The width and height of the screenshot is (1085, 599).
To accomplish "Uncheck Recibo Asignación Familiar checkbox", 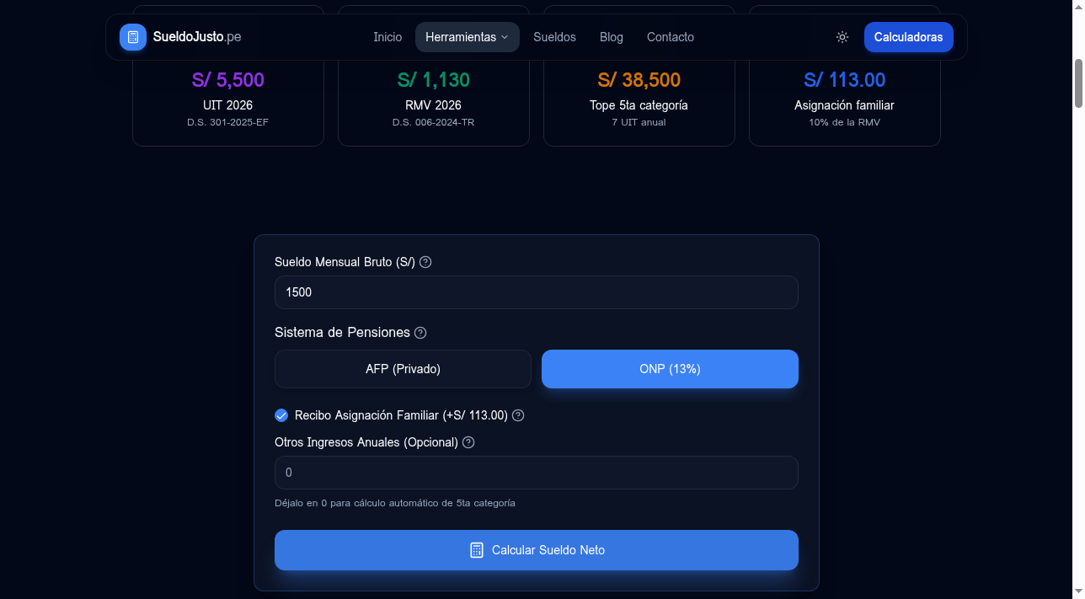I will pyautogui.click(x=281, y=415).
